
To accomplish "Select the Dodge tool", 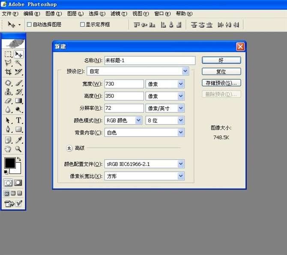I will coord(18,109).
